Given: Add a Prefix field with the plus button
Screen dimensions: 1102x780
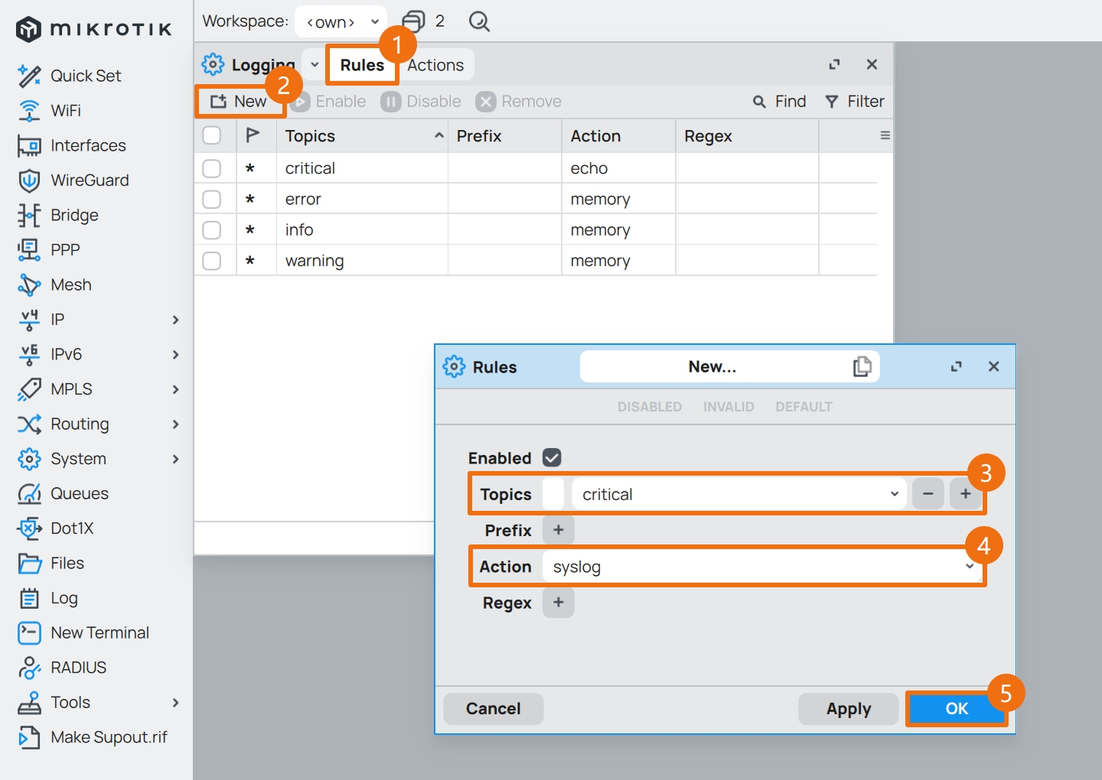Looking at the screenshot, I should 559,530.
